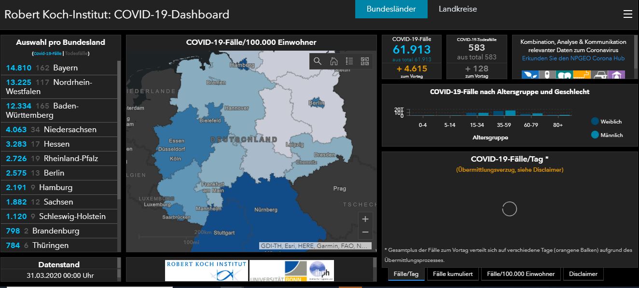Viewport: 639px width, 288px height.
Task: Select Bayern in the Bundesland list
Action: [x=58, y=68]
